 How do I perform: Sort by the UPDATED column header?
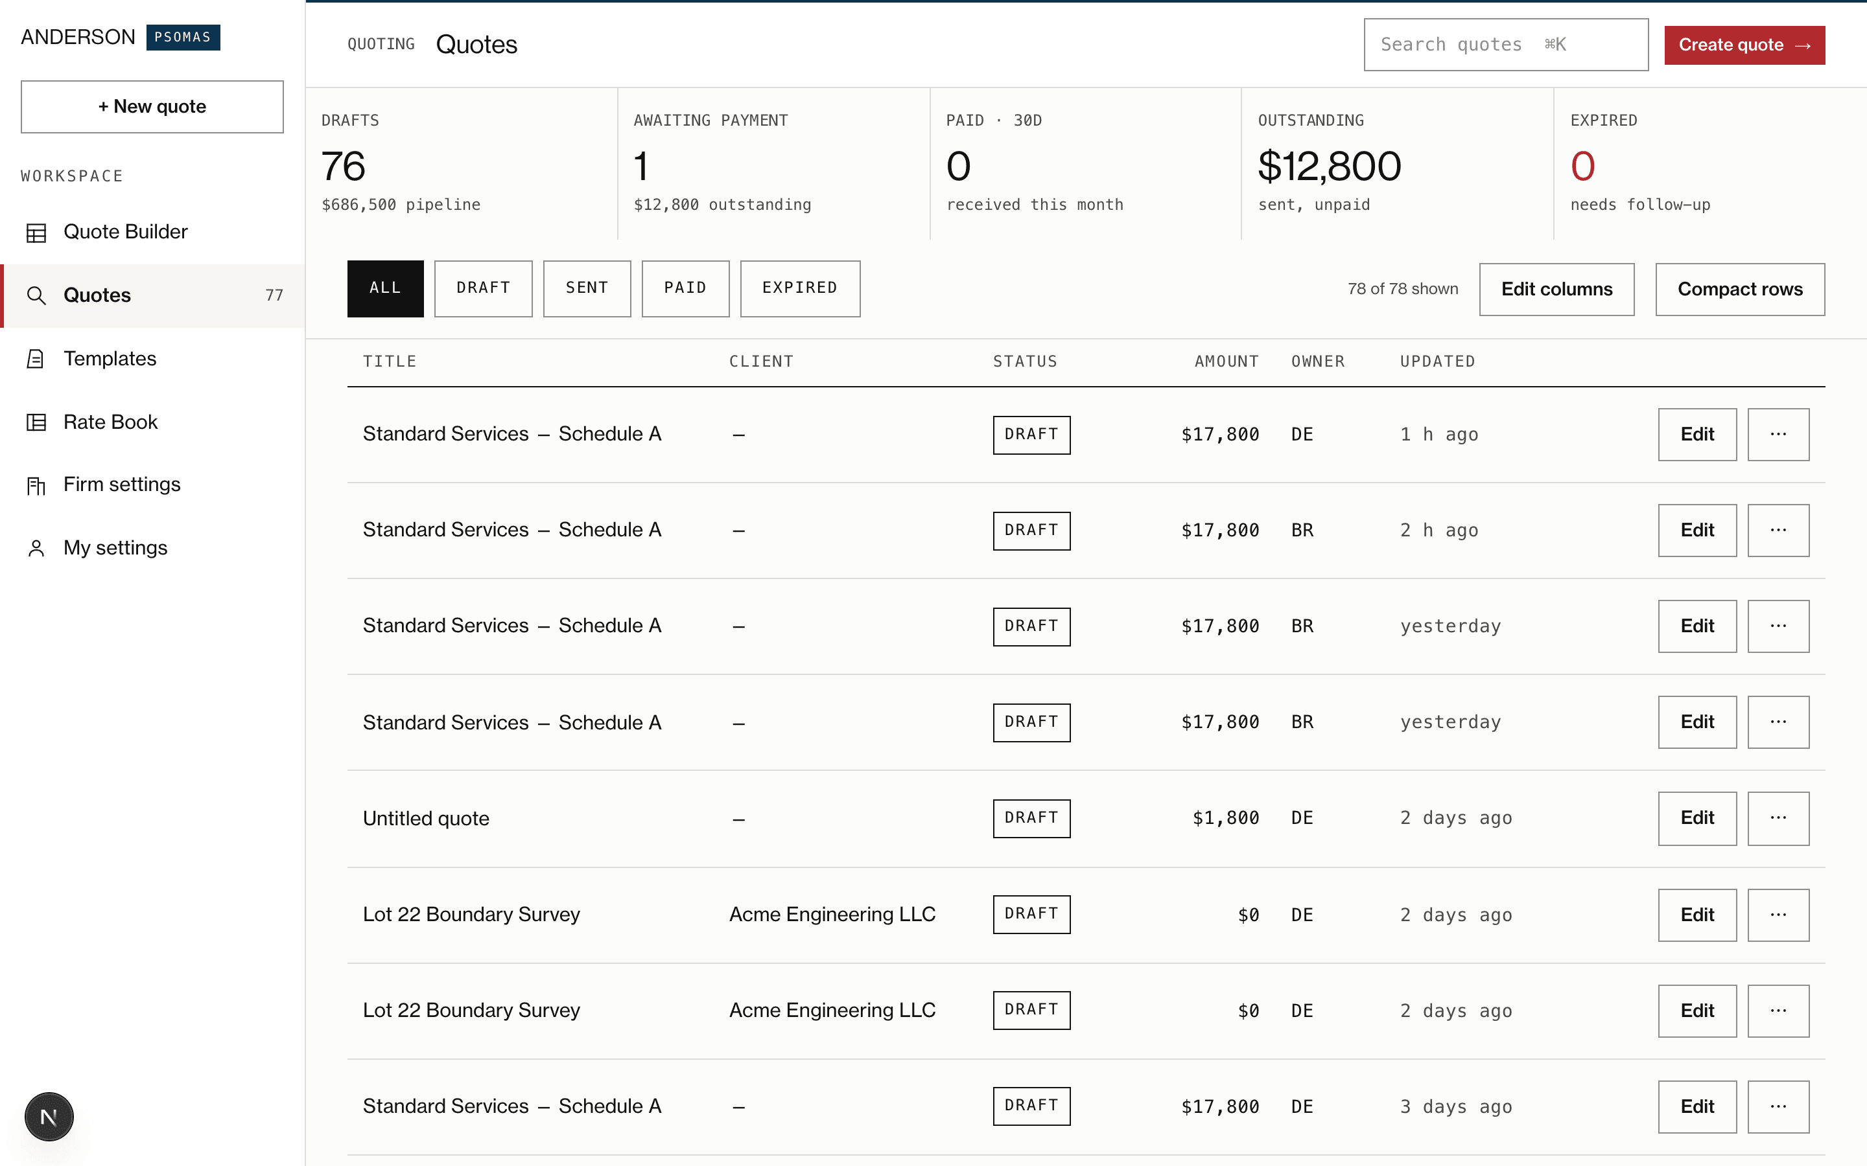click(1437, 361)
